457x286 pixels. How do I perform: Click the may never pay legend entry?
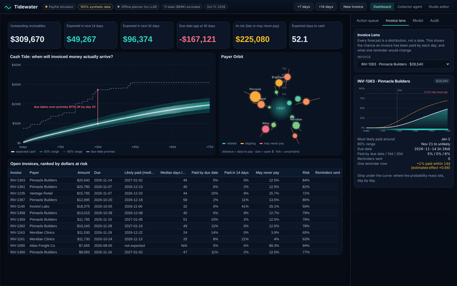[272, 144]
